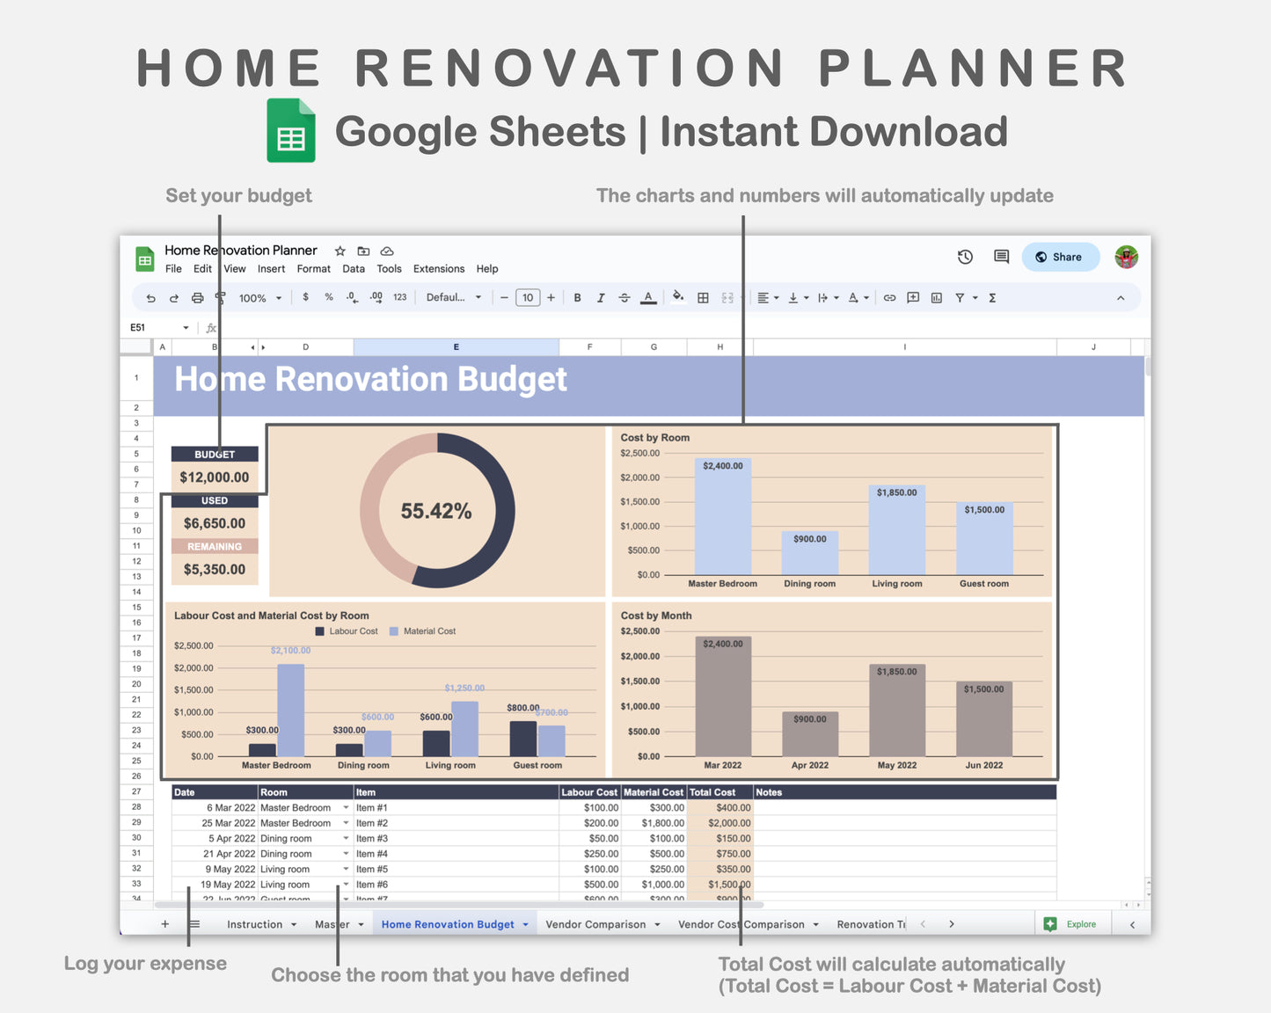Click the version history clock icon
Viewport: 1271px width, 1013px height.
(x=965, y=257)
